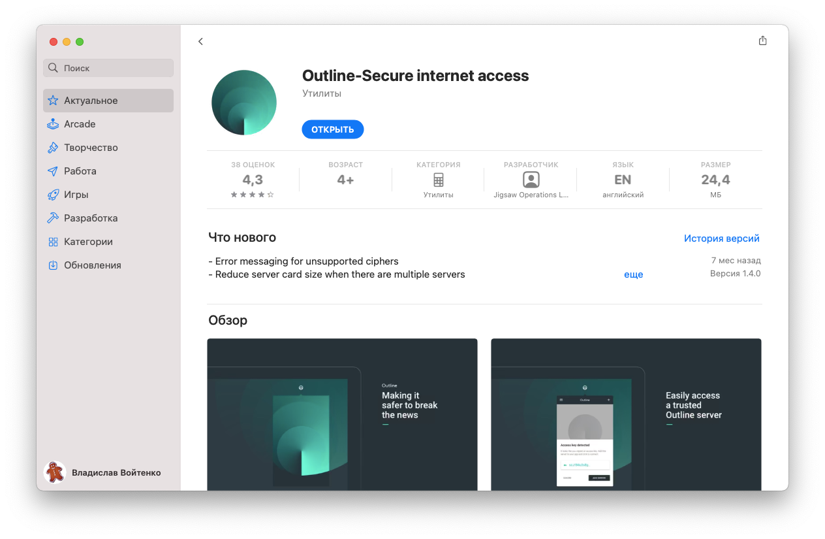Click the hammer icon beside Разработка
This screenshot has height=539, width=825.
[x=54, y=218]
